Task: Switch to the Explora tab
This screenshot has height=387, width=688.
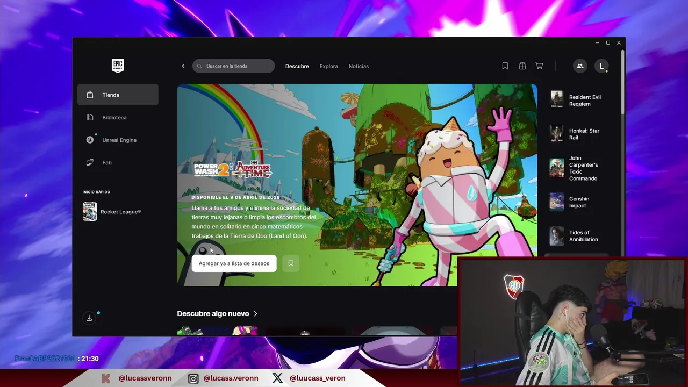Action: pyautogui.click(x=328, y=66)
